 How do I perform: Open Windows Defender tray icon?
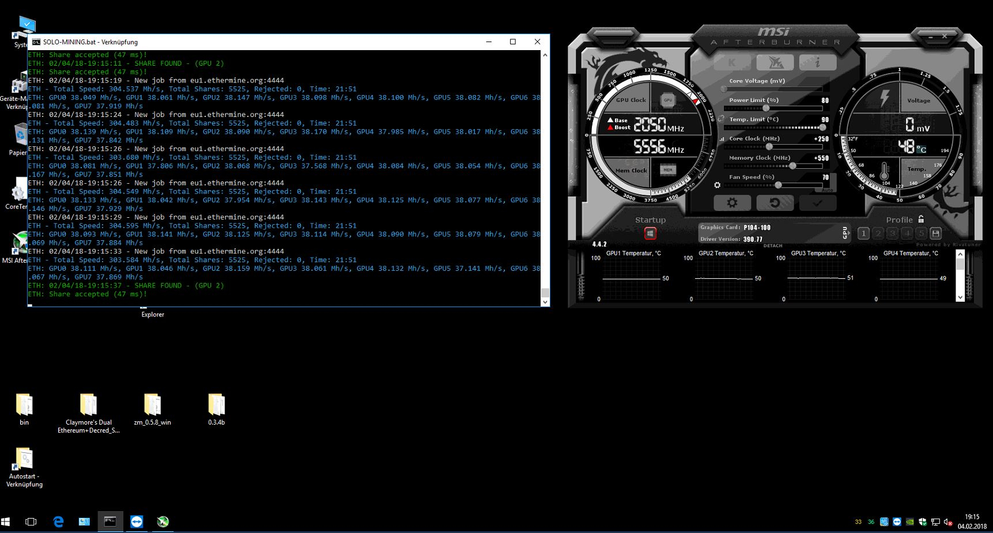coord(923,522)
